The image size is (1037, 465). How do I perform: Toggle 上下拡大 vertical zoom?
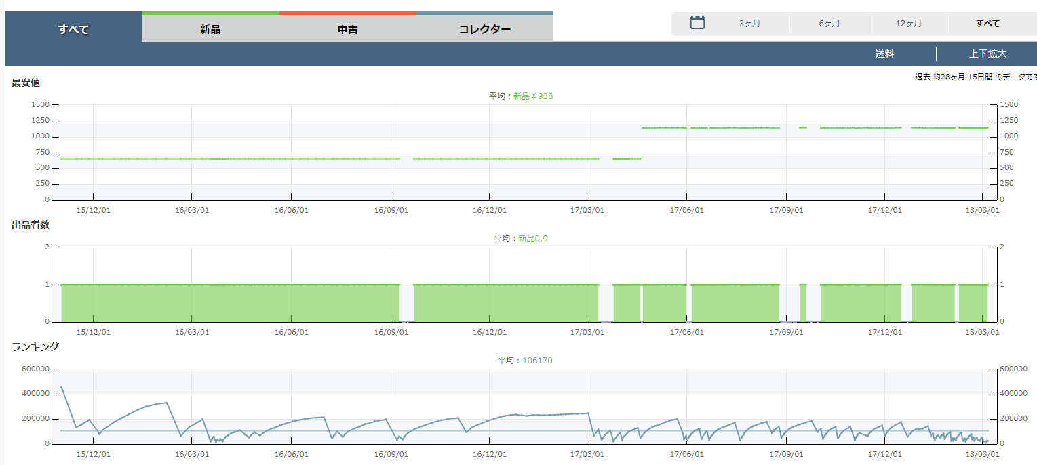click(987, 54)
